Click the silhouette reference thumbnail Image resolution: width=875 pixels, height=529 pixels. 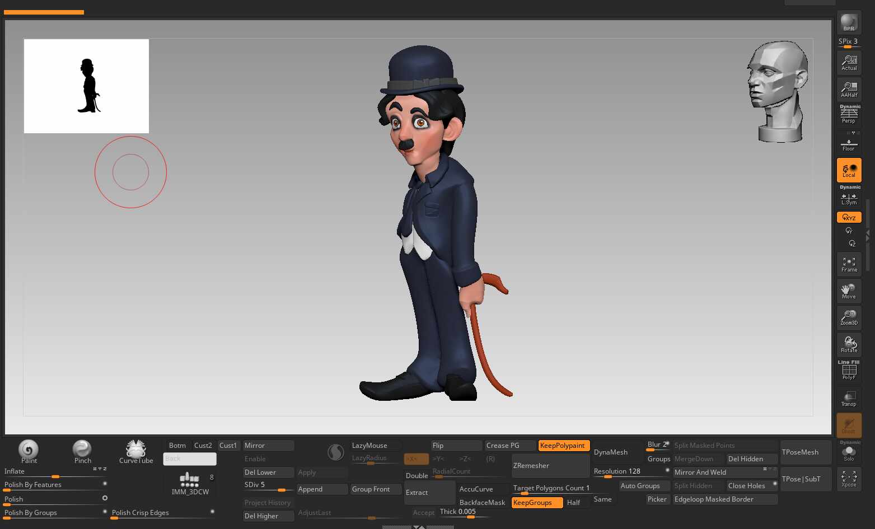point(86,86)
